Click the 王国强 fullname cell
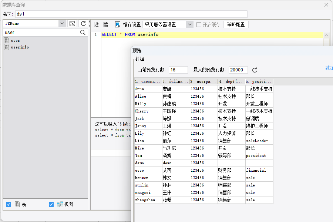333x222 pixels. coord(176,111)
